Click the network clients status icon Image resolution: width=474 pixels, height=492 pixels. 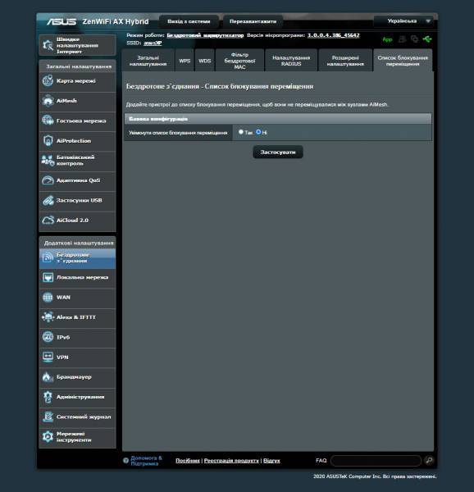(x=414, y=39)
